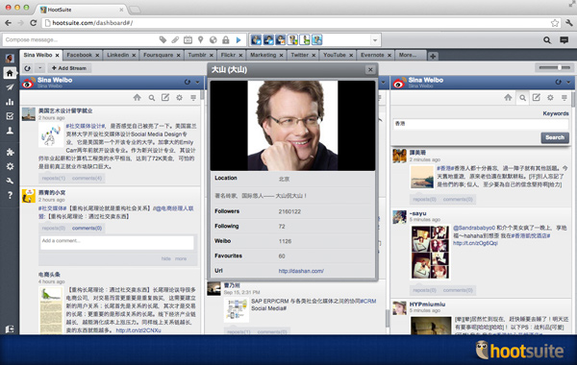Open right Sina Weibo stream dropdown arrow
Image resolution: width=577 pixels, height=365 pixels.
click(x=568, y=82)
